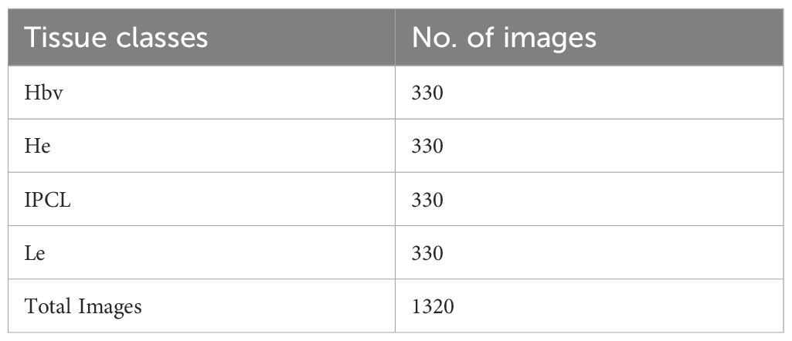The height and width of the screenshot is (341, 792).
Task: Click the 330 value in Hbv row
Action: 427,93
